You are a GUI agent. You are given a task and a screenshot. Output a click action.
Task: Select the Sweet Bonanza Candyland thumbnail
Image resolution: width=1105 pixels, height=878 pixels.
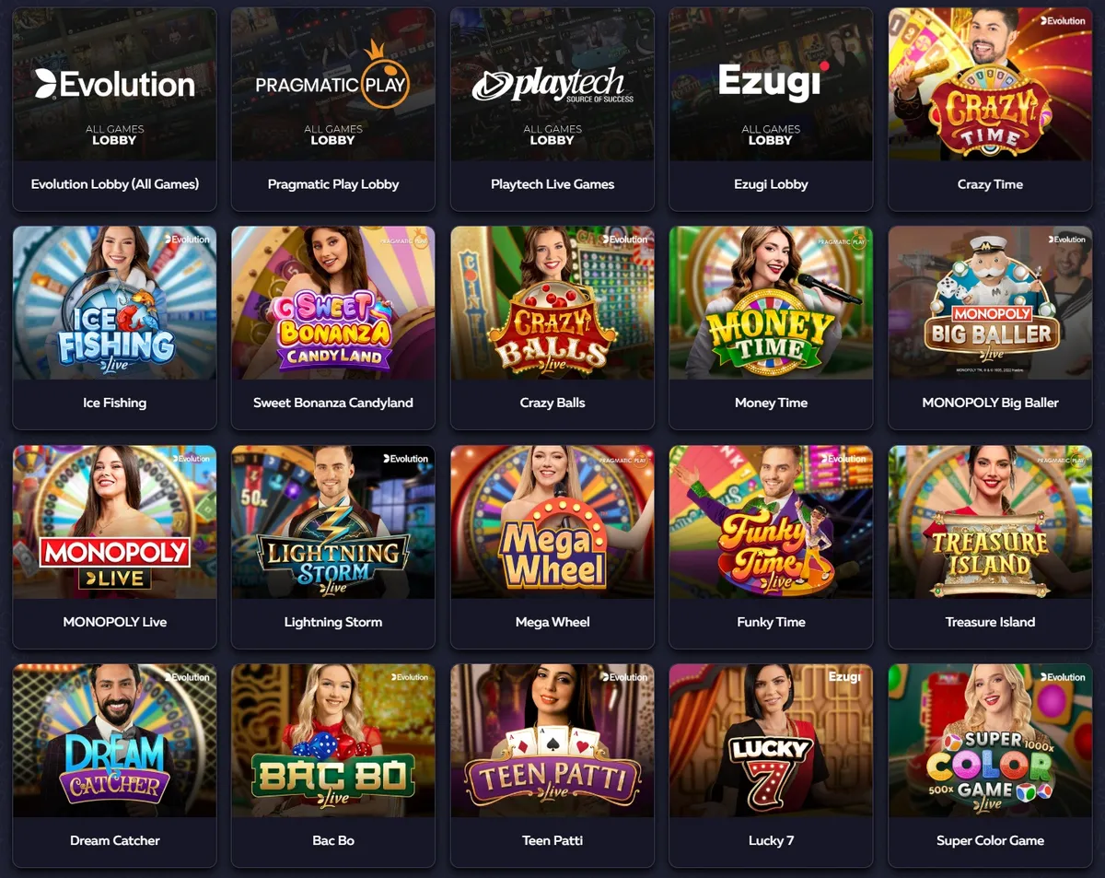point(333,303)
